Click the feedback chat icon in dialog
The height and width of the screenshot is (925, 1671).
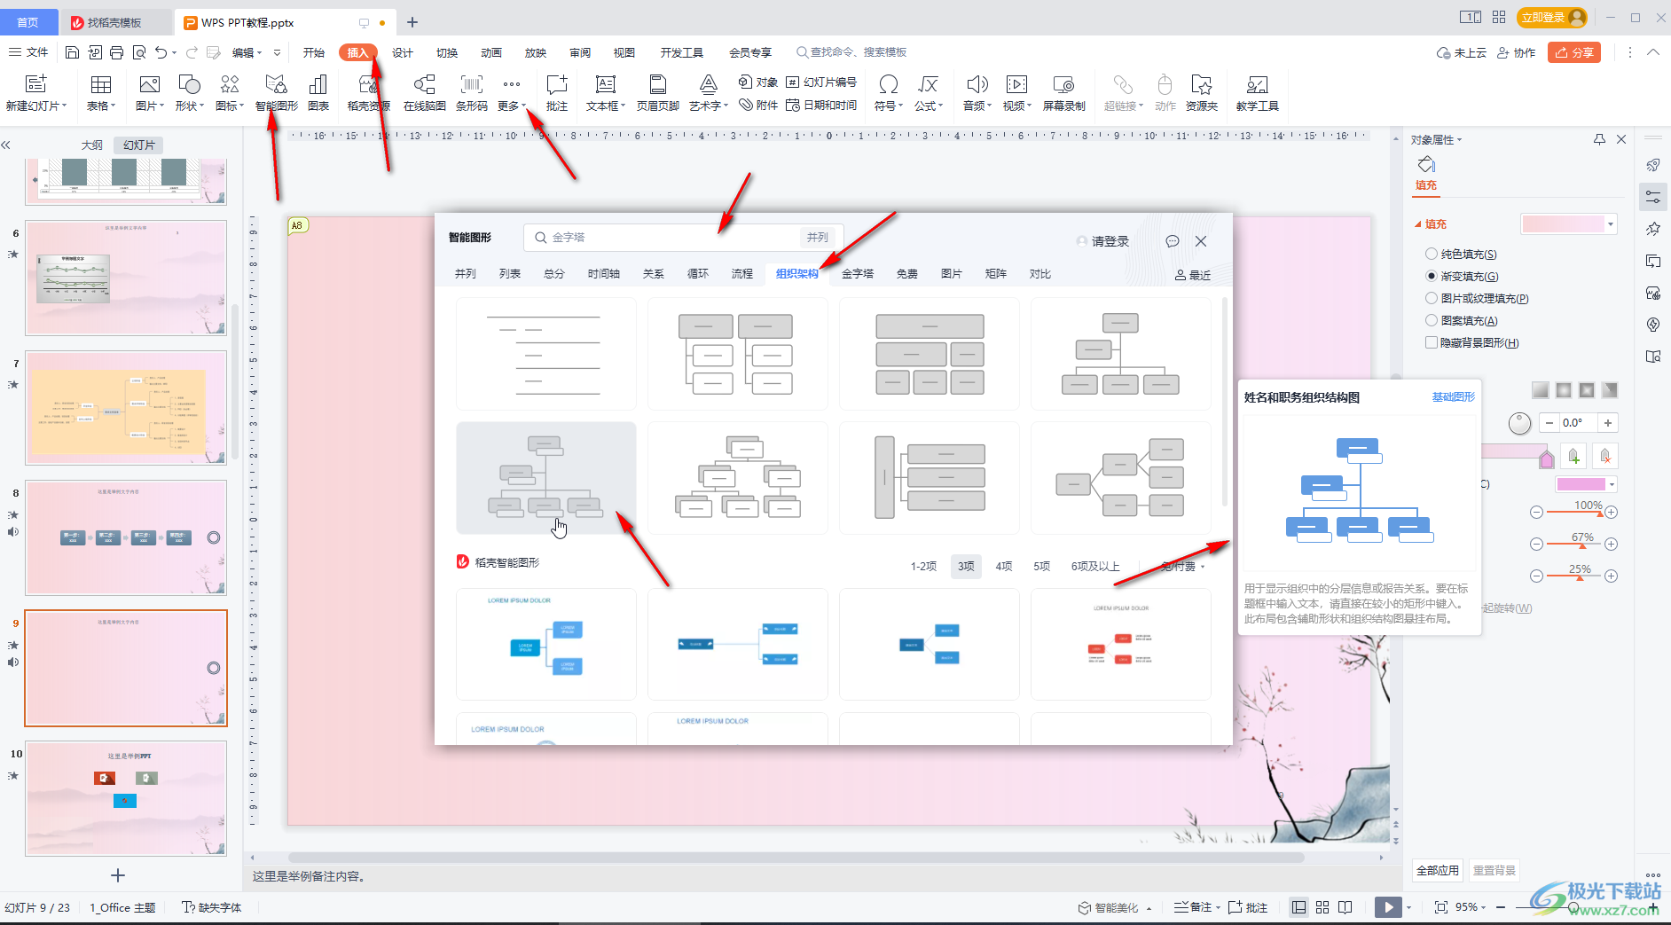[1172, 241]
